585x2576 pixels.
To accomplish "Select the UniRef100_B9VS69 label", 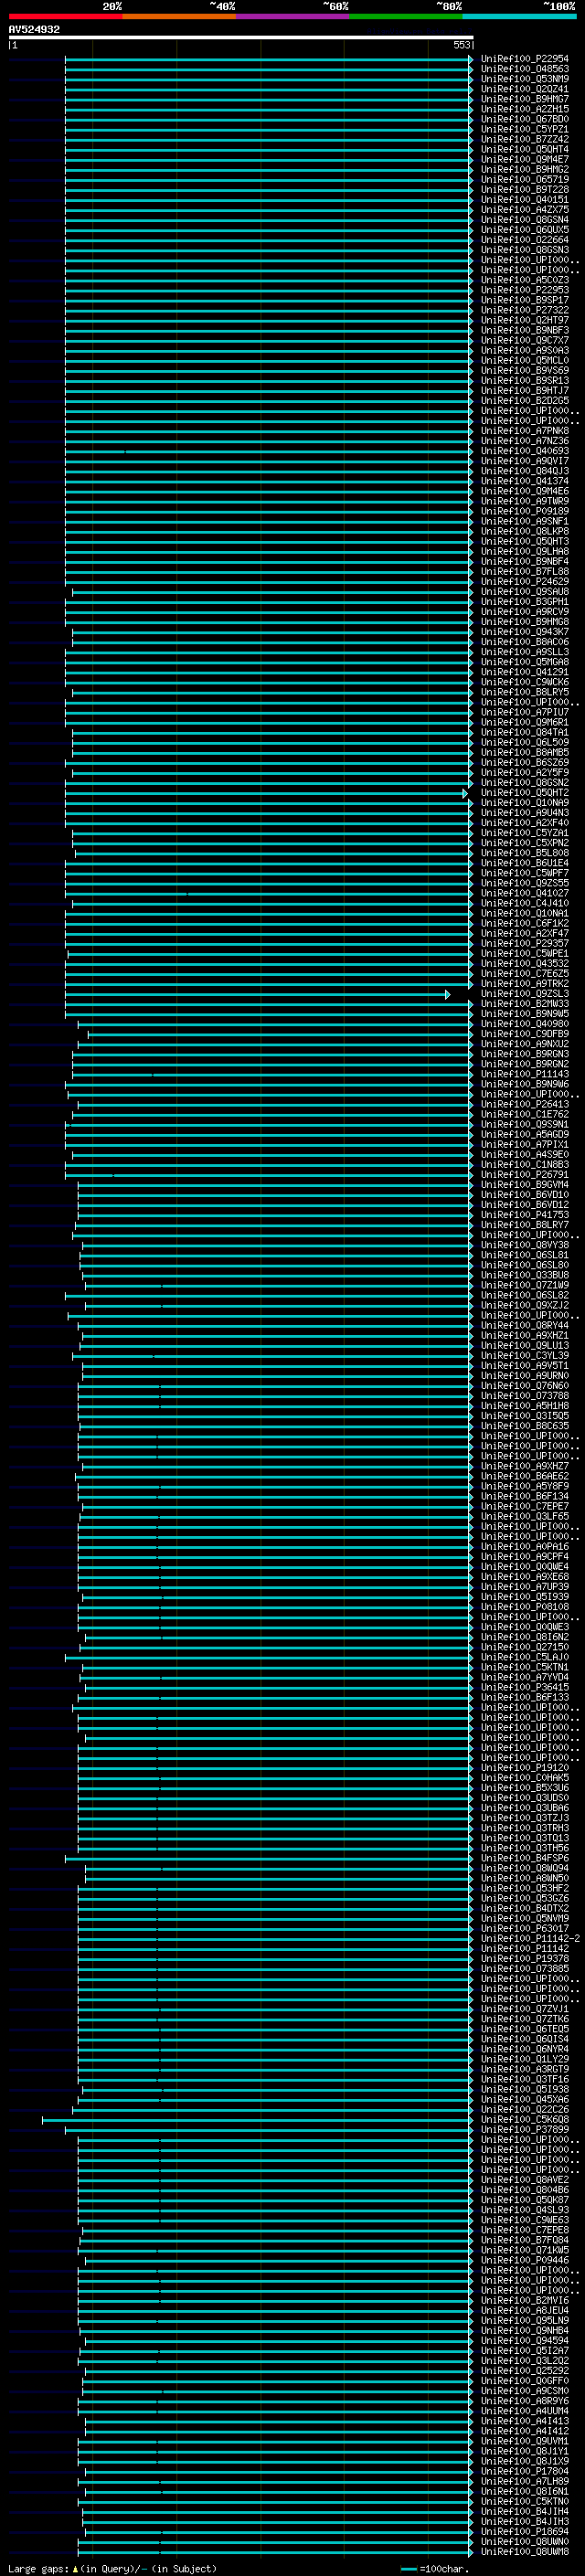I will [x=524, y=371].
